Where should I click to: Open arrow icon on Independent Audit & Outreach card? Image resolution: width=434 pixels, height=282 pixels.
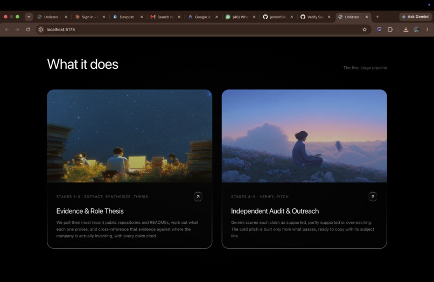tap(373, 197)
